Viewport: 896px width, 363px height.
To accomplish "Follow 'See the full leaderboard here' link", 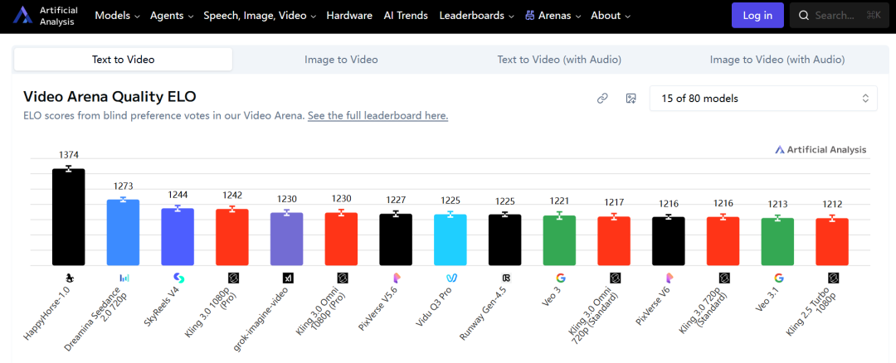I will click(377, 116).
